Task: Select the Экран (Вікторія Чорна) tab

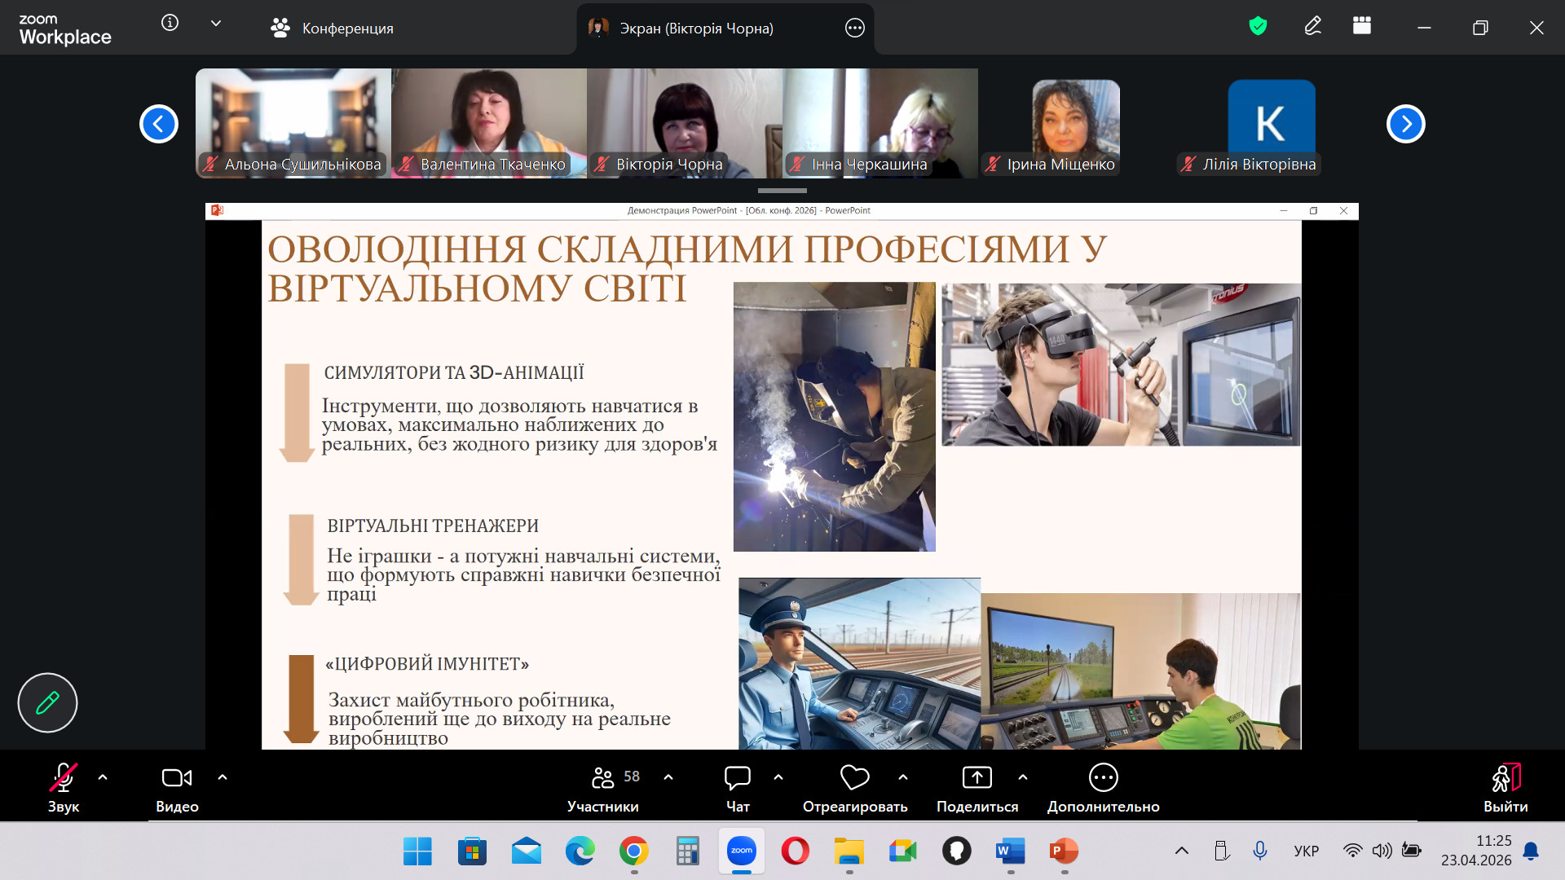Action: click(x=695, y=29)
